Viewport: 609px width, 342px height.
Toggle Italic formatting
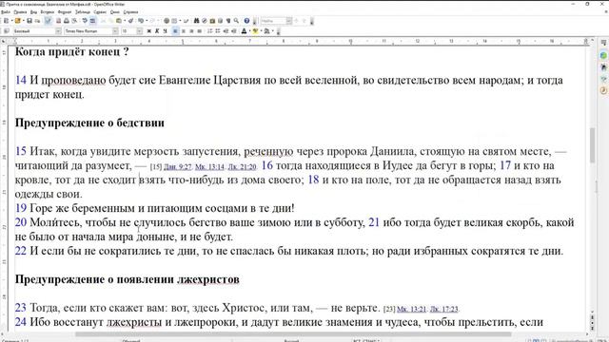click(157, 31)
